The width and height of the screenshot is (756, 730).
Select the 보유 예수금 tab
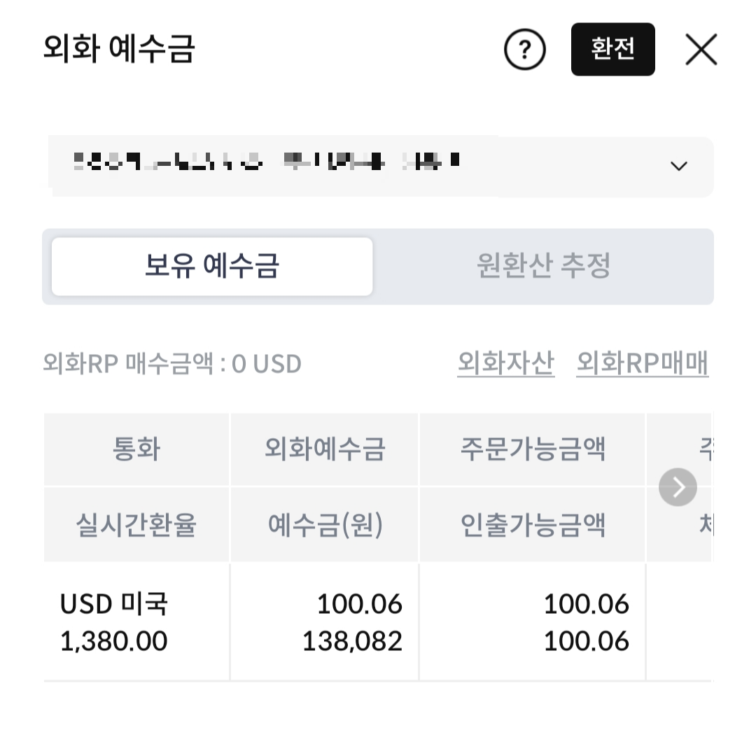(x=212, y=267)
